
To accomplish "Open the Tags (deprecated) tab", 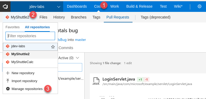I will (155, 17).
